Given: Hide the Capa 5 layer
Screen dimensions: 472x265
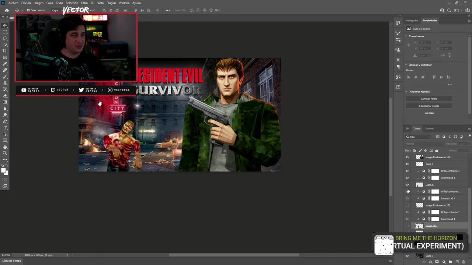Looking at the screenshot, I should pos(407,185).
